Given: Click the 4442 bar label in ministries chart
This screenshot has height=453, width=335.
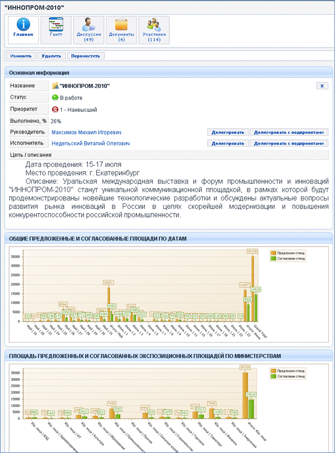Looking at the screenshot, I should 145,408.
